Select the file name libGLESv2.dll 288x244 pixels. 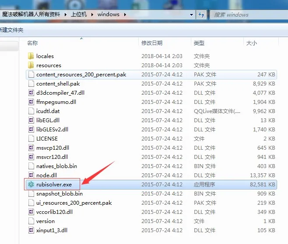click(53, 129)
